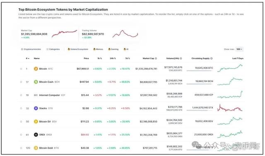Sort by the 24h % column header
Viewport: 265px width, 156px height.
pos(113,58)
